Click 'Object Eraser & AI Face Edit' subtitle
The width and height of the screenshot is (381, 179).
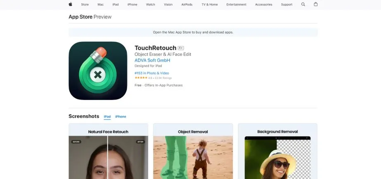163,54
